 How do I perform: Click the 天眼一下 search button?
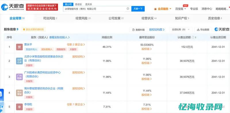(138, 9)
